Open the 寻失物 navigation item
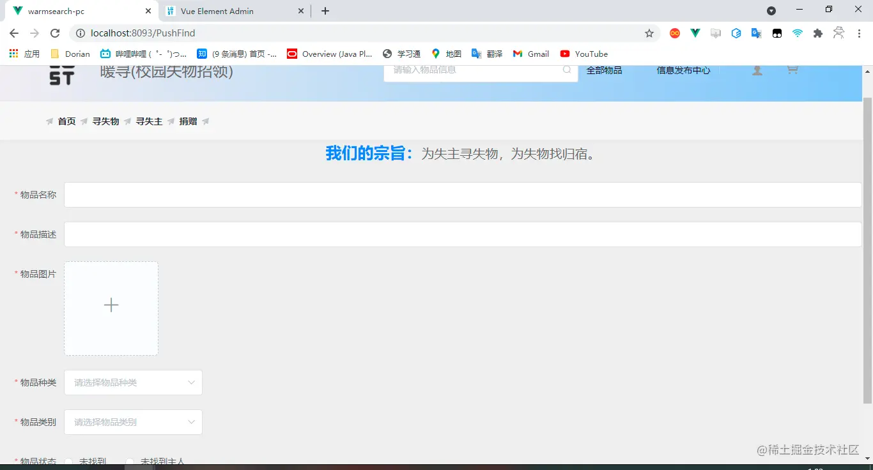This screenshot has width=873, height=470. (x=105, y=121)
